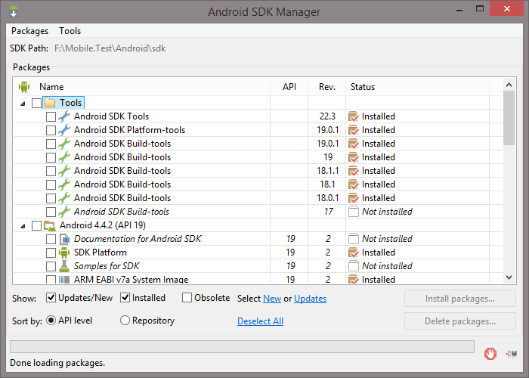Click the Android SDK Manager title bar icon
The height and width of the screenshot is (378, 529).
click(14, 11)
